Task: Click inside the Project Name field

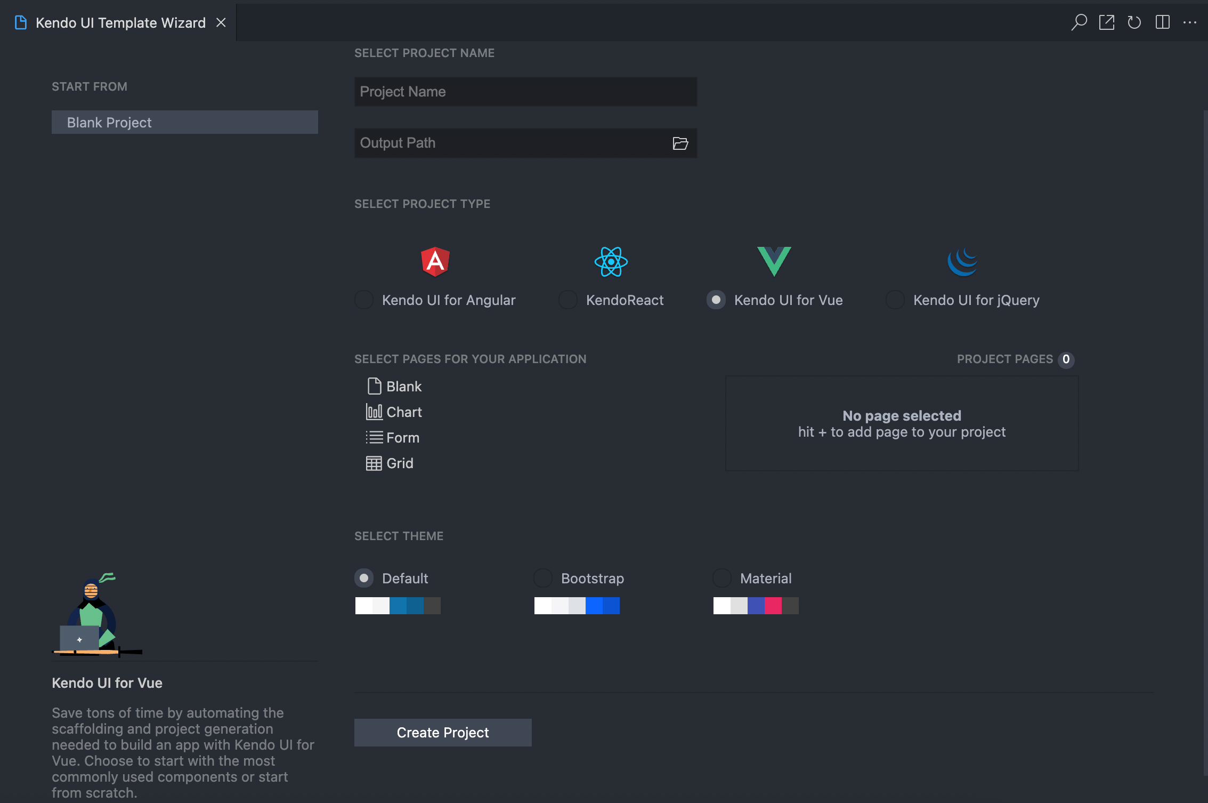Action: tap(525, 91)
